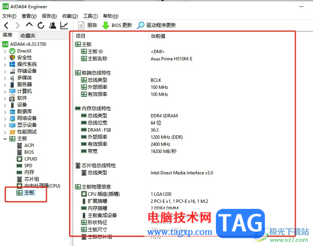Select the 网络设备 icon

coord(12,118)
